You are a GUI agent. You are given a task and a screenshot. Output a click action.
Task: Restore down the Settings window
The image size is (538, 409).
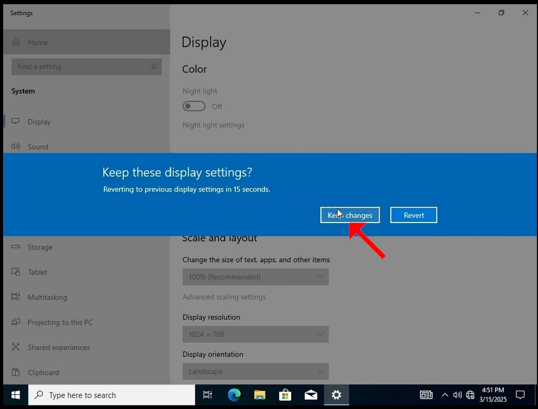pyautogui.click(x=501, y=13)
